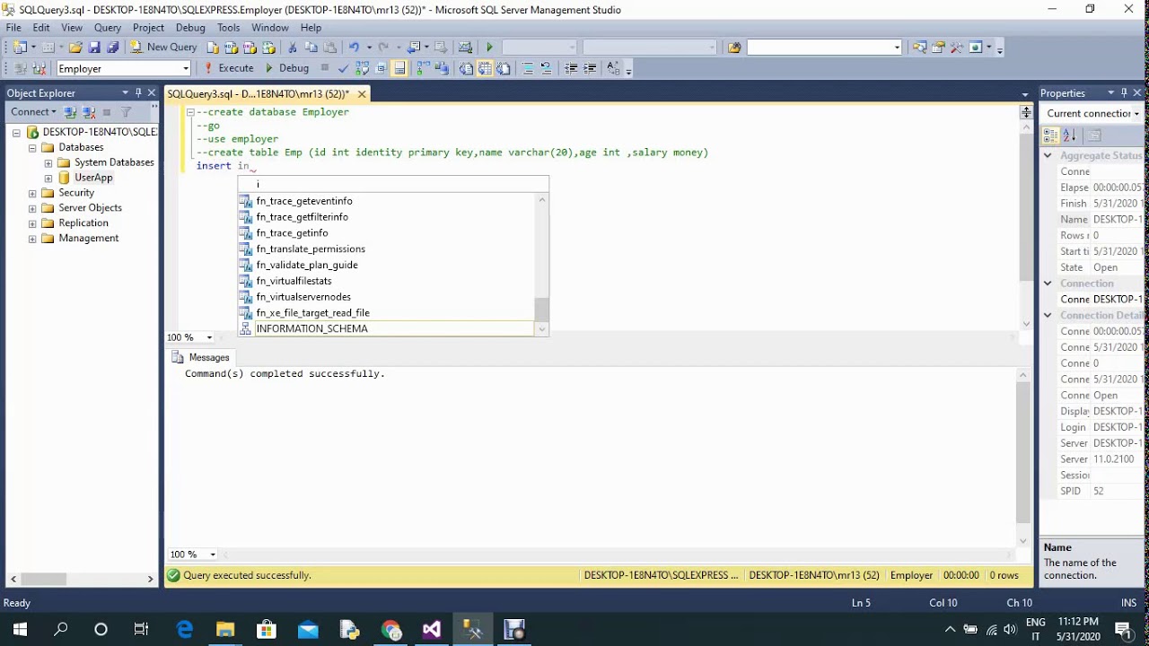Click the Alphabetical sort icon in Properties
The image size is (1149, 646).
tap(1069, 136)
